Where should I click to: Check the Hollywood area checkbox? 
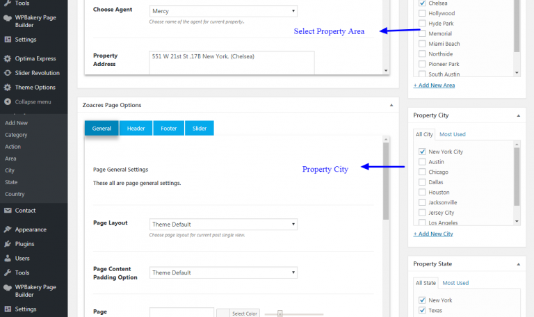pos(422,13)
